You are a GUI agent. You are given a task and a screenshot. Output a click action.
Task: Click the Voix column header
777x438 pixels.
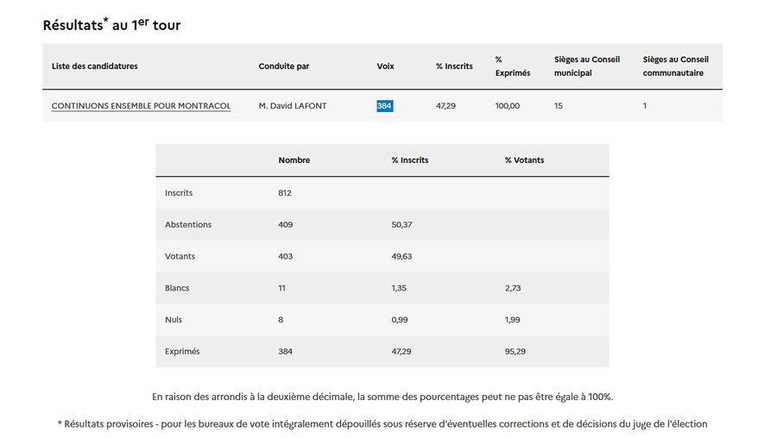(x=386, y=66)
